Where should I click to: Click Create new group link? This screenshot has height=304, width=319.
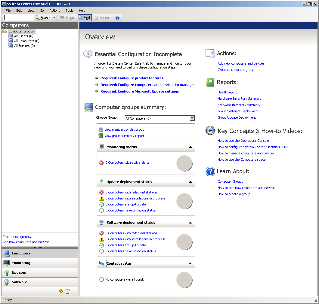coord(17,237)
